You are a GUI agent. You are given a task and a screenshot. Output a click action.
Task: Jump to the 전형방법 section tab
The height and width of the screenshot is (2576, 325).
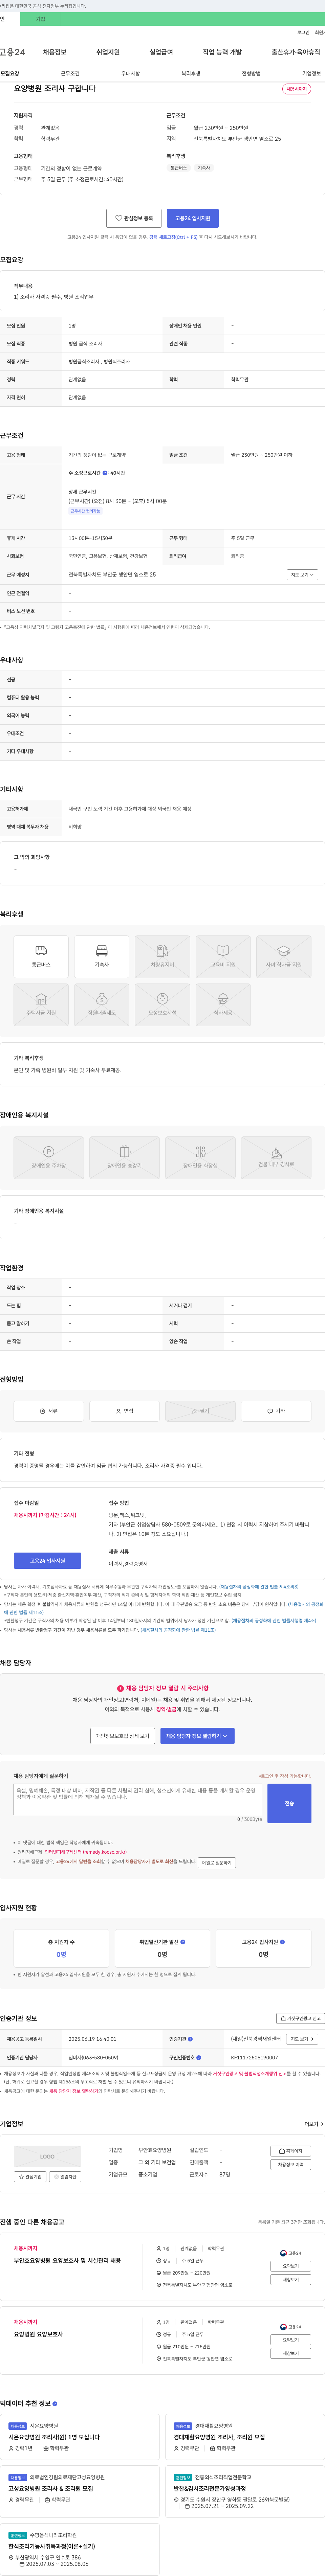pyautogui.click(x=251, y=73)
